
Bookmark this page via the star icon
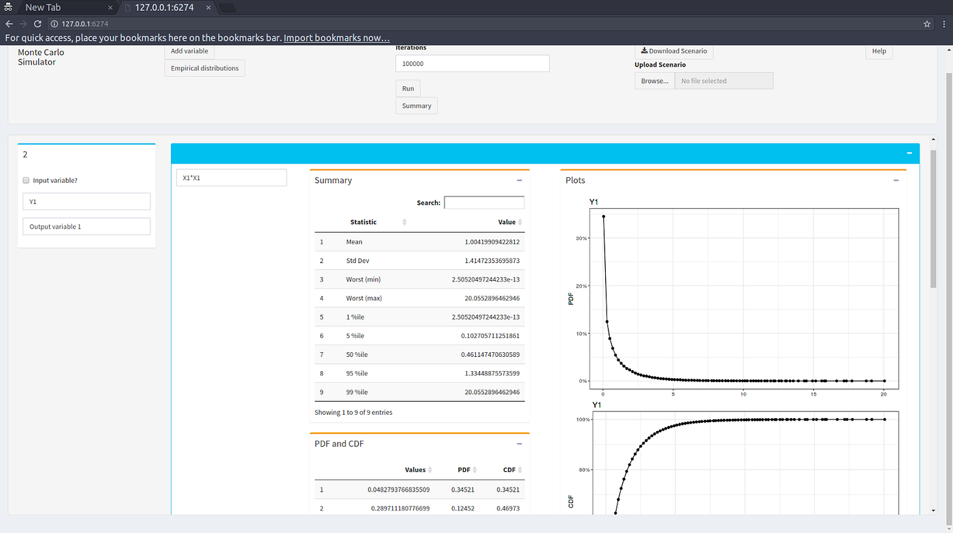pyautogui.click(x=926, y=23)
